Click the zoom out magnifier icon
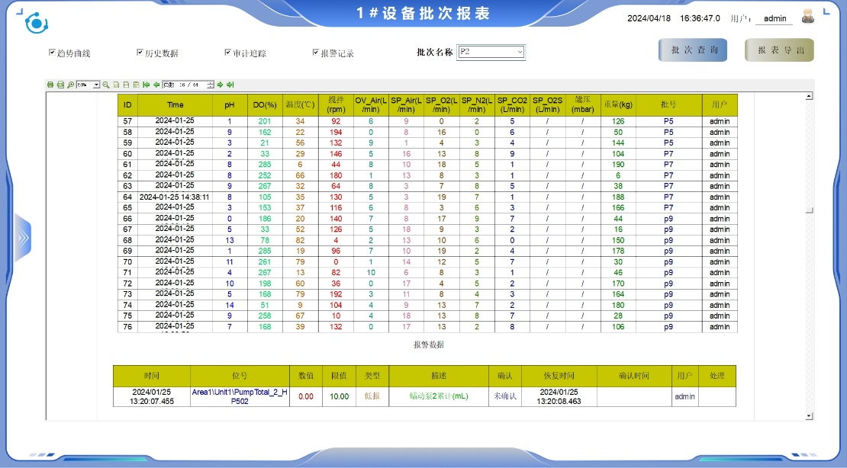The image size is (847, 468). [x=106, y=85]
